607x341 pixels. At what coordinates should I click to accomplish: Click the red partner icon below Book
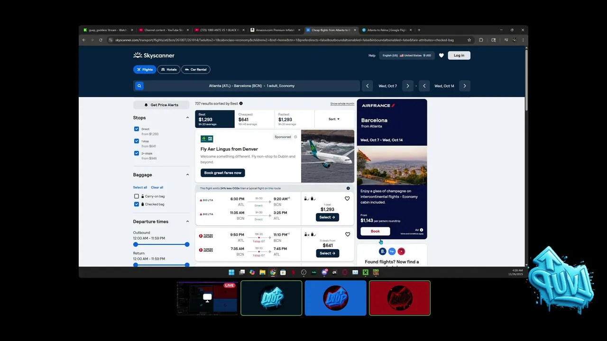coord(401,251)
